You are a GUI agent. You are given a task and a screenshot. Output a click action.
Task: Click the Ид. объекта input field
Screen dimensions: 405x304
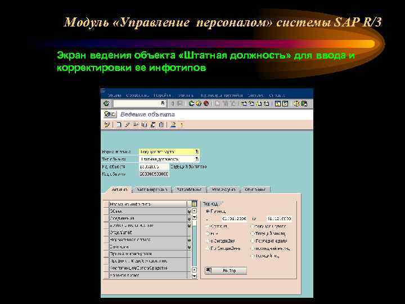[x=154, y=167]
